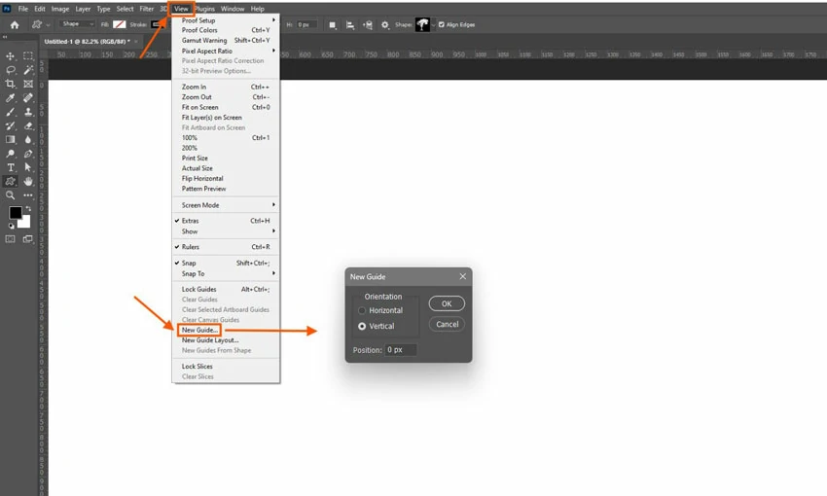Select the Horizontal Type tool
827x496 pixels.
click(11, 167)
